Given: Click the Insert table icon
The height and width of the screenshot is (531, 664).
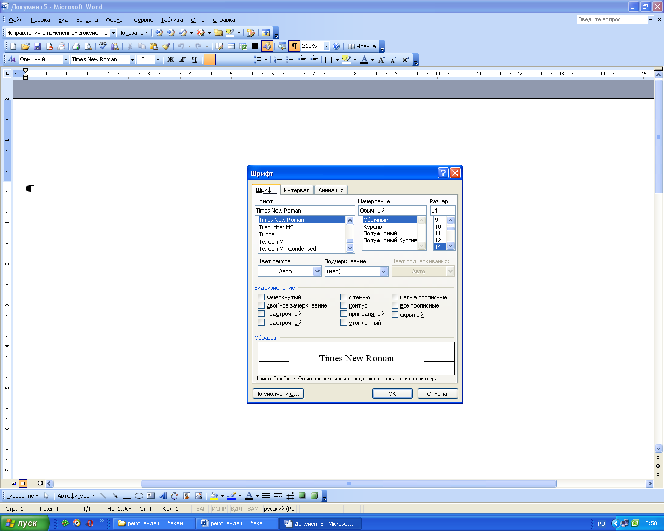Looking at the screenshot, I should click(231, 46).
